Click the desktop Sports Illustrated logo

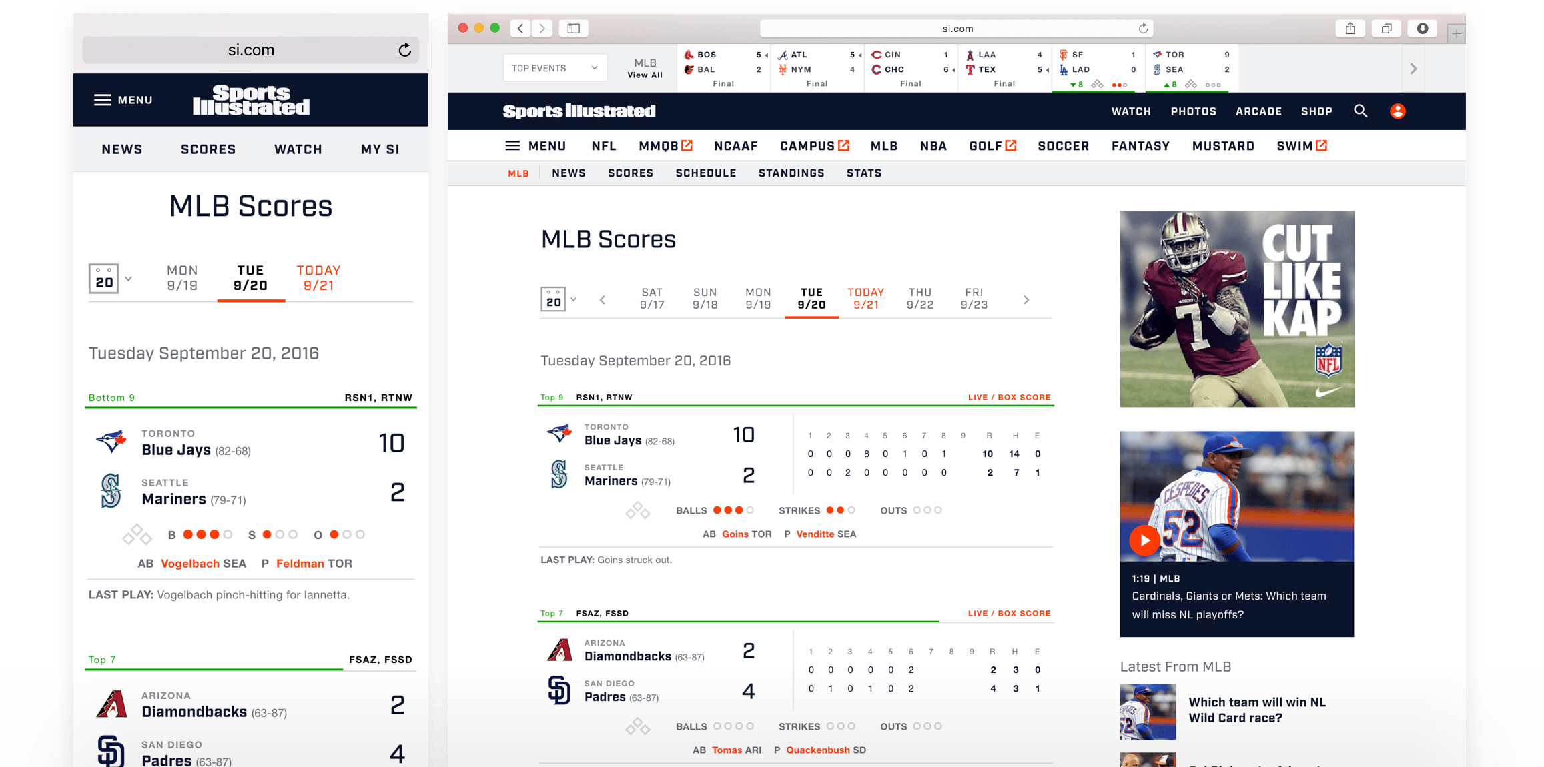(x=579, y=111)
